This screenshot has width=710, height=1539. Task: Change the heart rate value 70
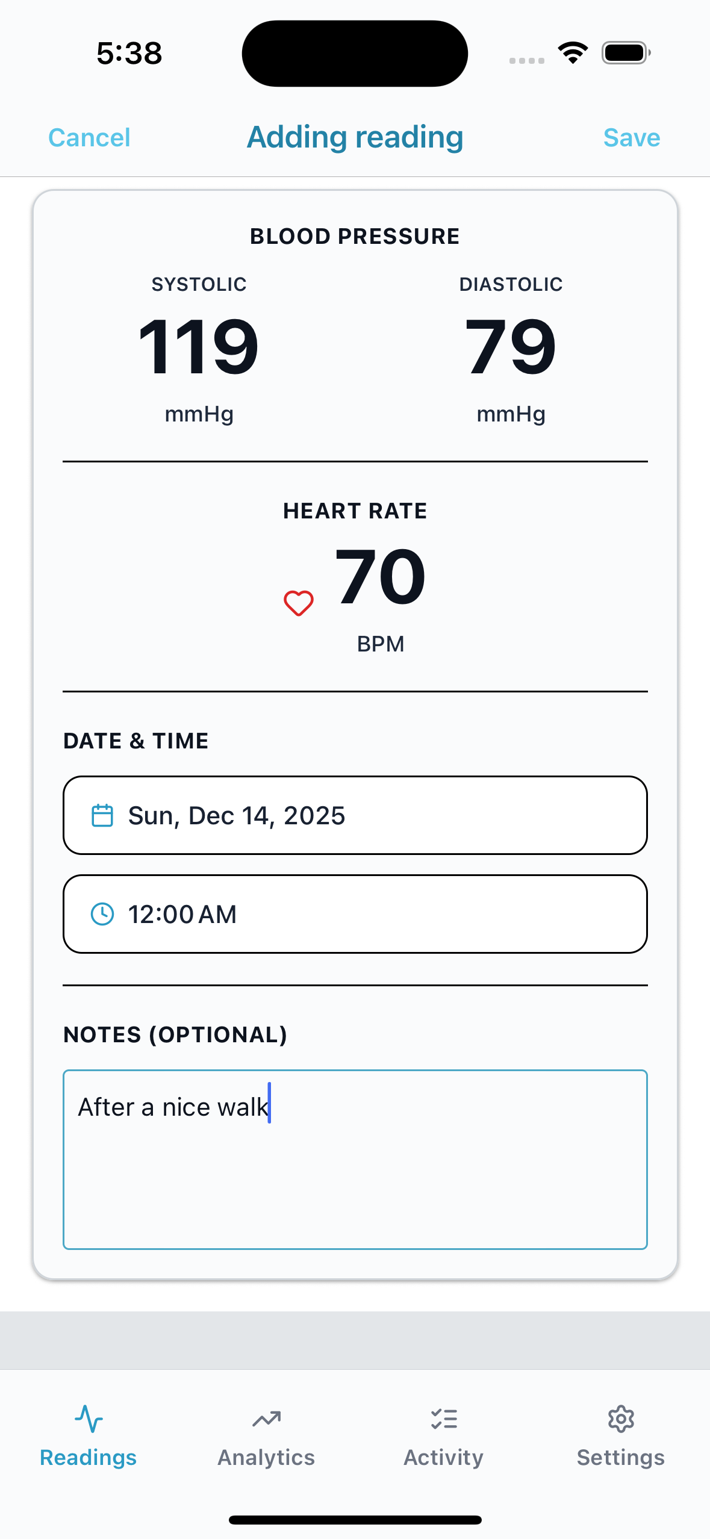[381, 577]
